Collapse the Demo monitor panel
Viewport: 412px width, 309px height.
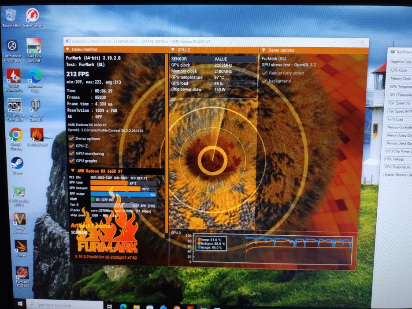67,49
